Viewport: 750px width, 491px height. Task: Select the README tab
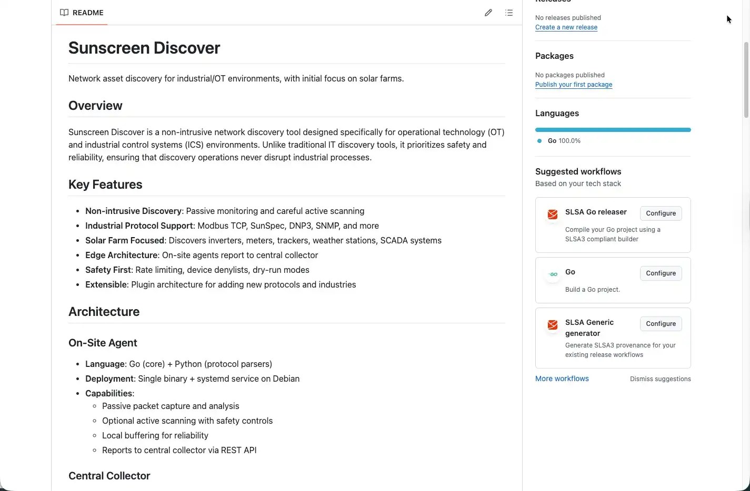82,13
